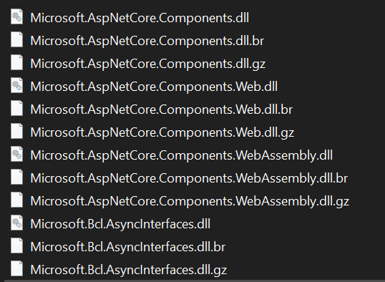Select file Microsoft.AspNetCore.Components.Web.dll.br
The height and width of the screenshot is (282, 385).
click(x=162, y=110)
